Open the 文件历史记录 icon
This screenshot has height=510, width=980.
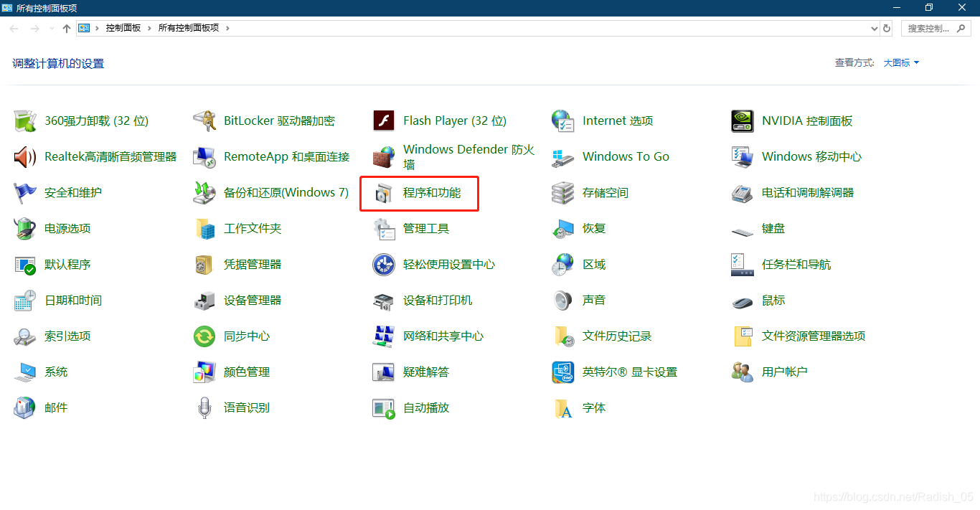563,336
